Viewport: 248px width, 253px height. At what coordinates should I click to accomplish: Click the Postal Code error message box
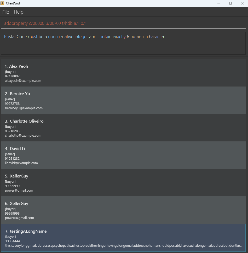(x=123, y=43)
